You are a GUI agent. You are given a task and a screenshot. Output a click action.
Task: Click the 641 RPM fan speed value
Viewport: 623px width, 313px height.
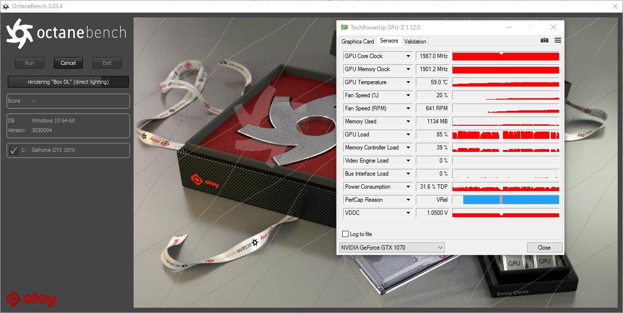433,108
